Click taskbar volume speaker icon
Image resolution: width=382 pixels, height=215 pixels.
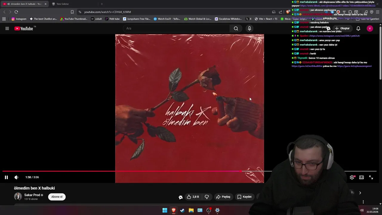(362, 210)
